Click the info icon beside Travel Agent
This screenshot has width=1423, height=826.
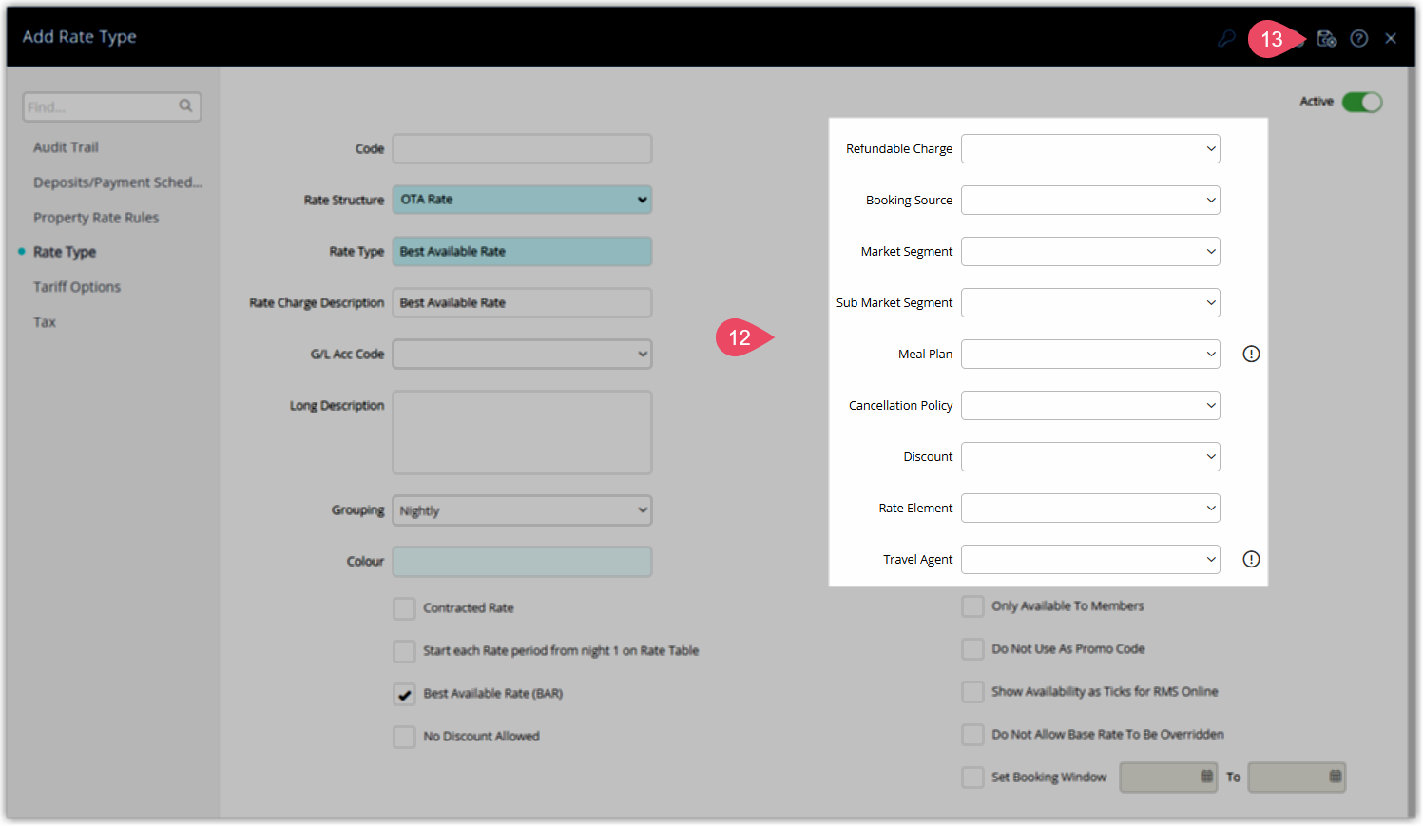pos(1251,559)
